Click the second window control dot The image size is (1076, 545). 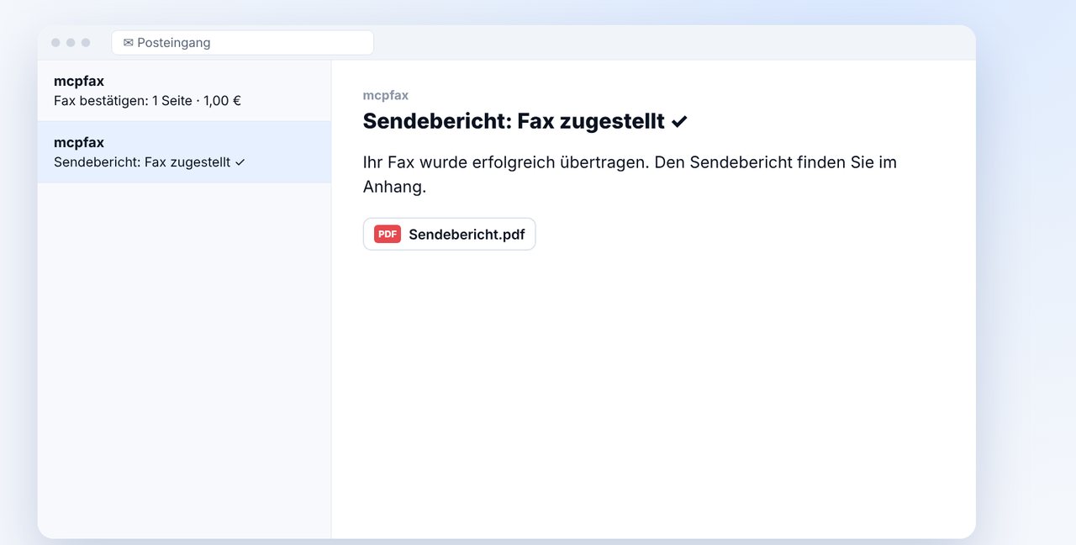71,43
